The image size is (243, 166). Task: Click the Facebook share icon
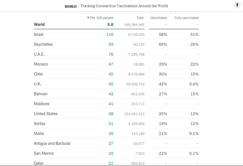(x=237, y=5)
